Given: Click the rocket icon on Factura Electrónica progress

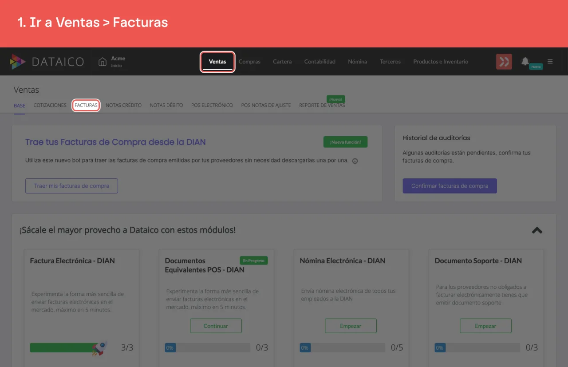Looking at the screenshot, I should coord(100,348).
